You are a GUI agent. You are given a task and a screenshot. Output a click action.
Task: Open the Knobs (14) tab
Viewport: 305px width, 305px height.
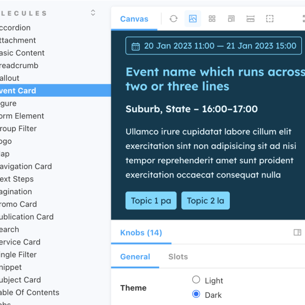click(x=141, y=233)
